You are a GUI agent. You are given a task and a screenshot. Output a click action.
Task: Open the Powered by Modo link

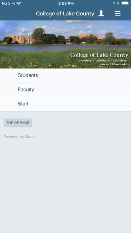[19, 137]
